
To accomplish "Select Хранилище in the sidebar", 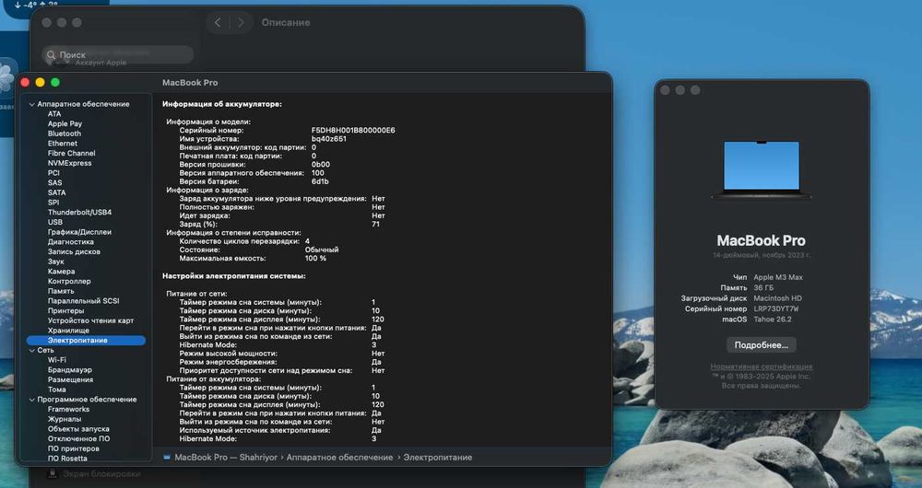I will [x=69, y=331].
